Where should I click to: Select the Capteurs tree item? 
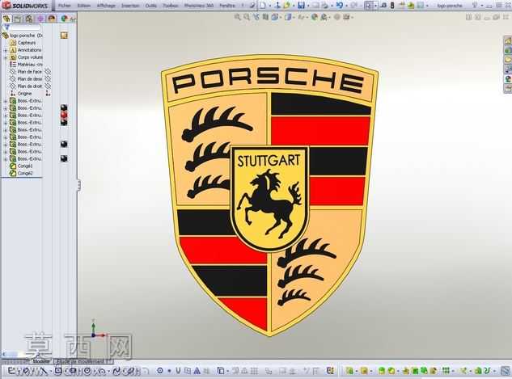click(x=27, y=43)
